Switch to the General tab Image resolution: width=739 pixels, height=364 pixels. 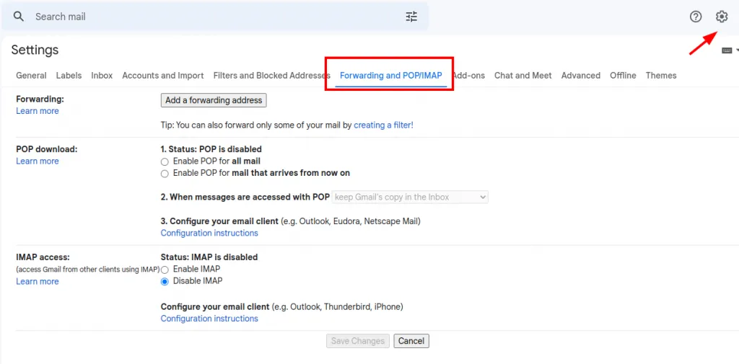tap(31, 76)
